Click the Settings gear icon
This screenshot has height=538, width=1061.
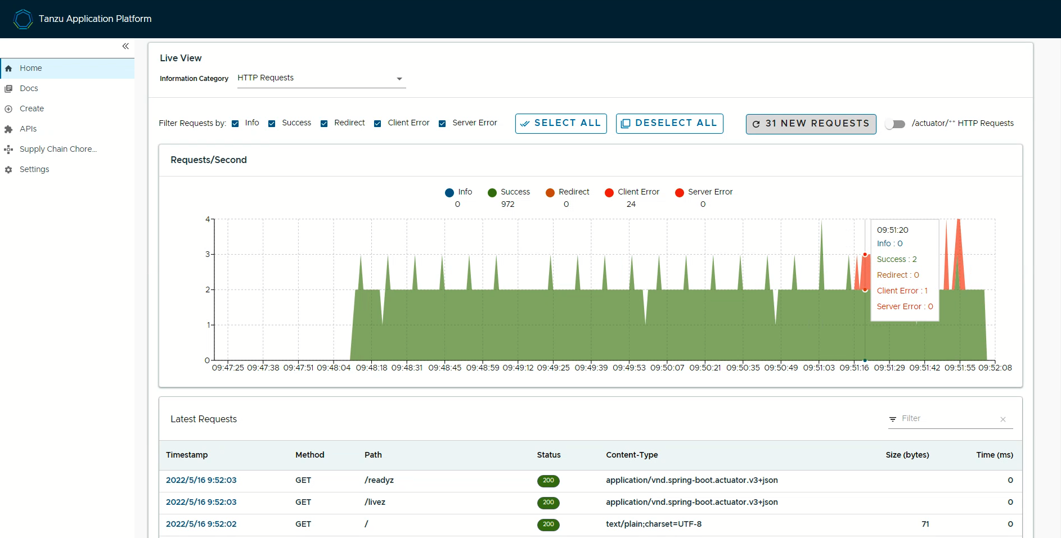[8, 170]
